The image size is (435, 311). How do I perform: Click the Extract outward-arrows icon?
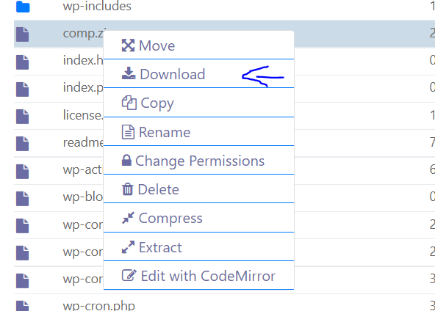(x=128, y=247)
